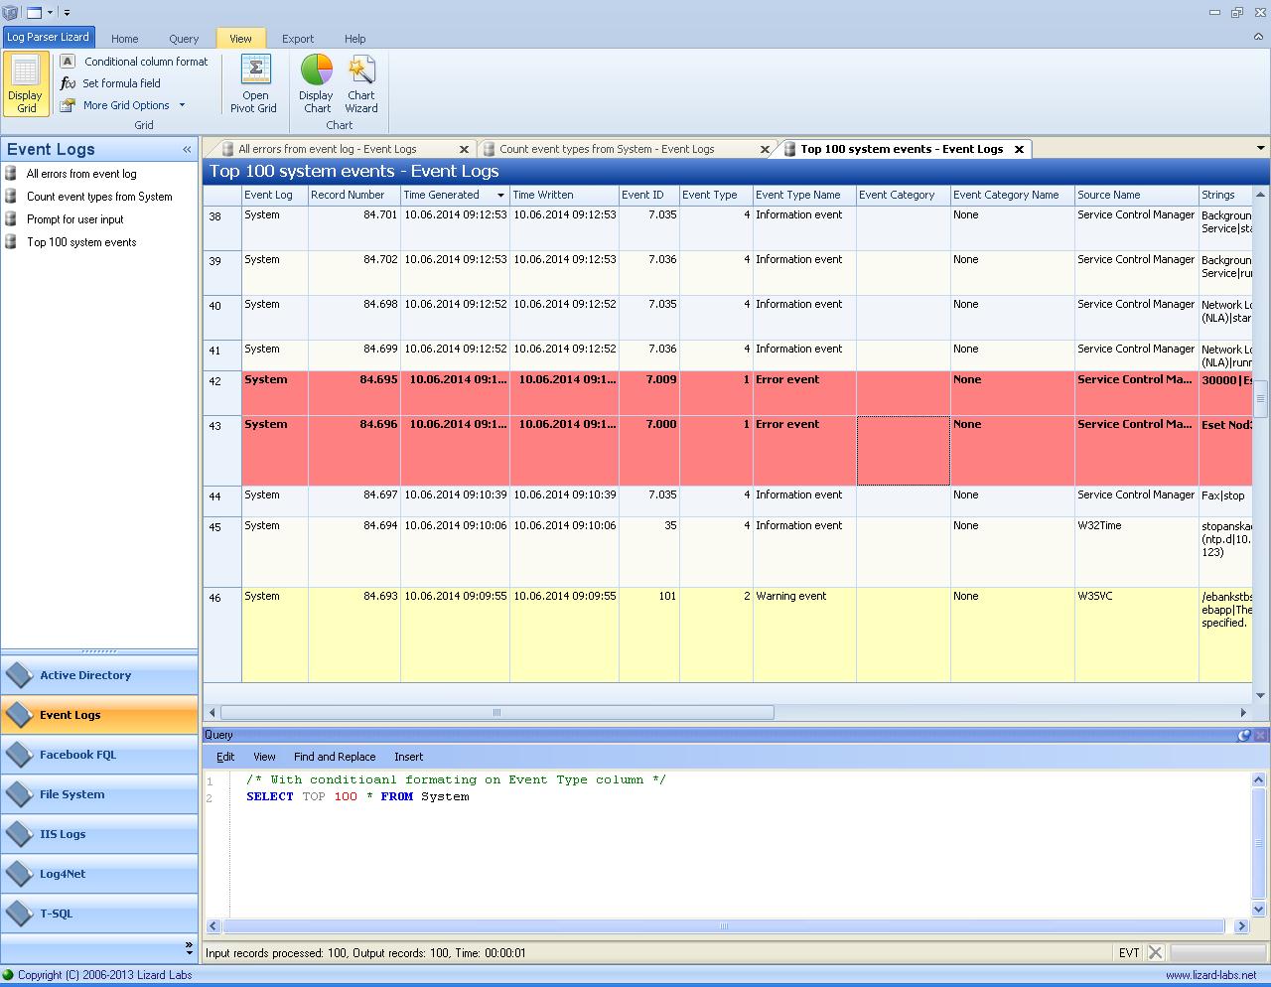Launch the Chart Wizard
Viewport: 1271px width, 987px height.
tap(361, 71)
